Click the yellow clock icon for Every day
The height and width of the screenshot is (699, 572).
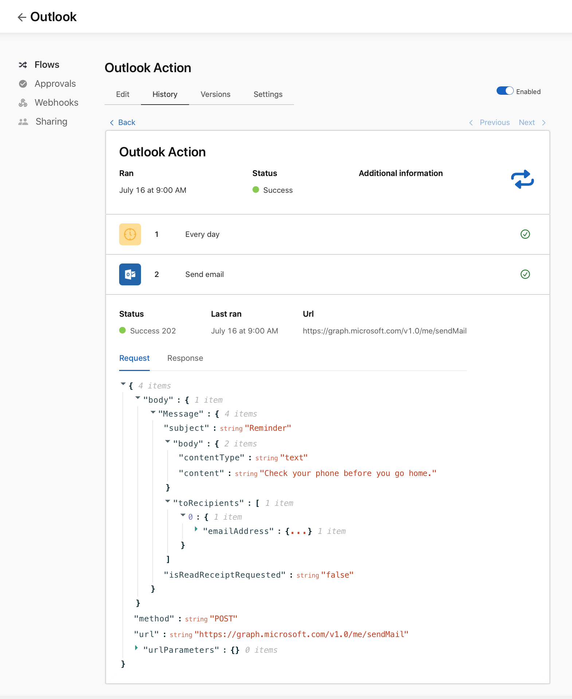click(130, 234)
